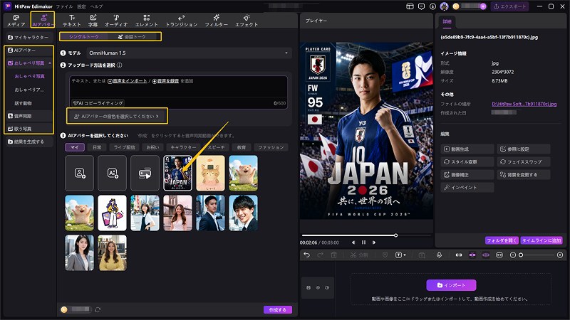Select the キャラクター avatar category tab
Image resolution: width=570 pixels, height=320 pixels.
point(183,147)
